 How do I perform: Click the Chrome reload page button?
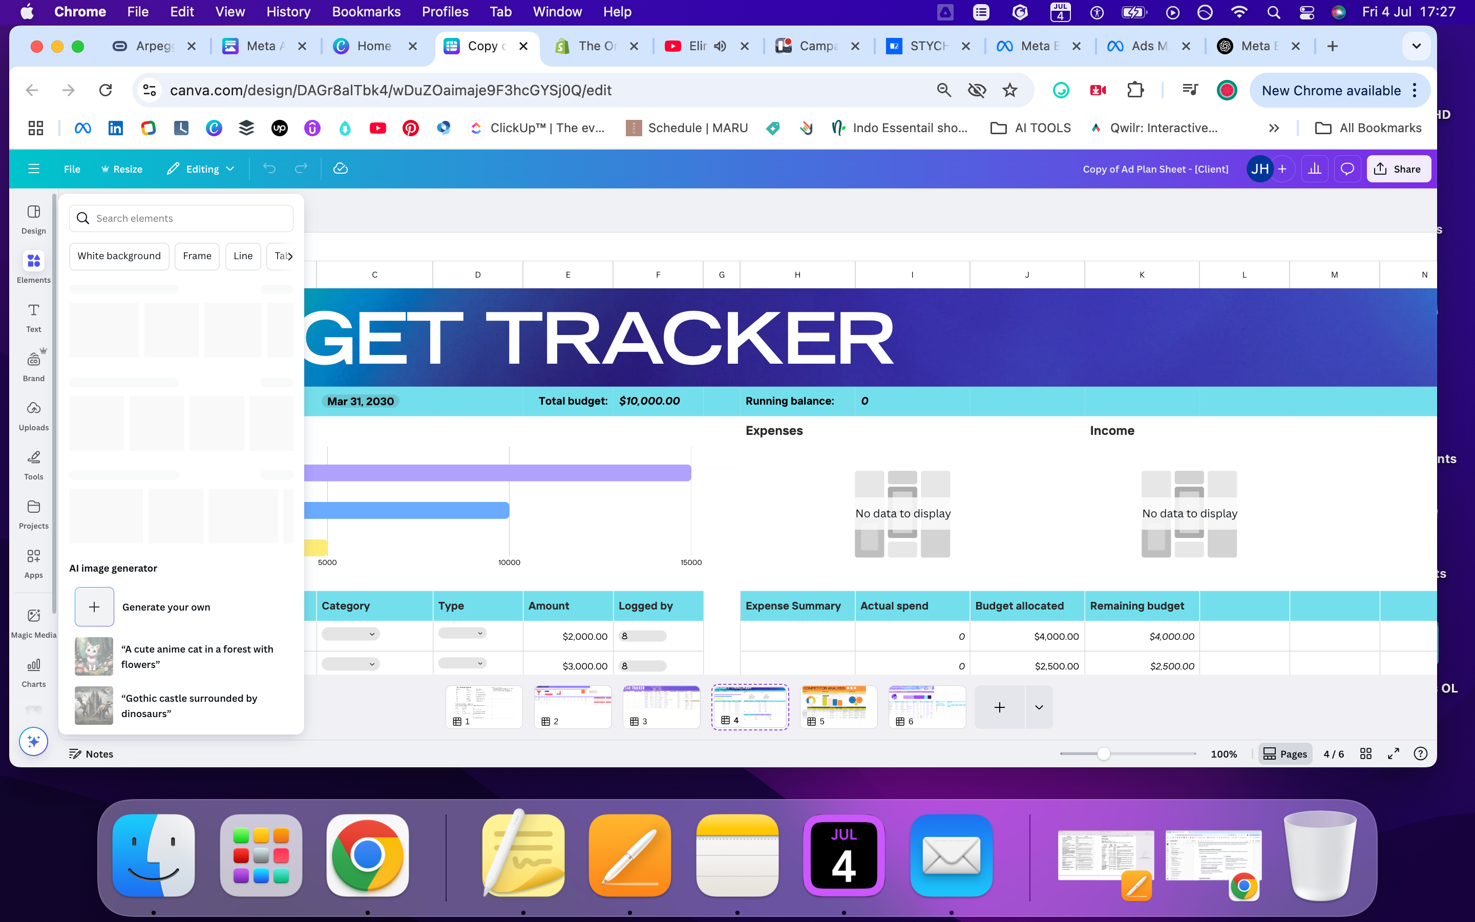(x=106, y=90)
